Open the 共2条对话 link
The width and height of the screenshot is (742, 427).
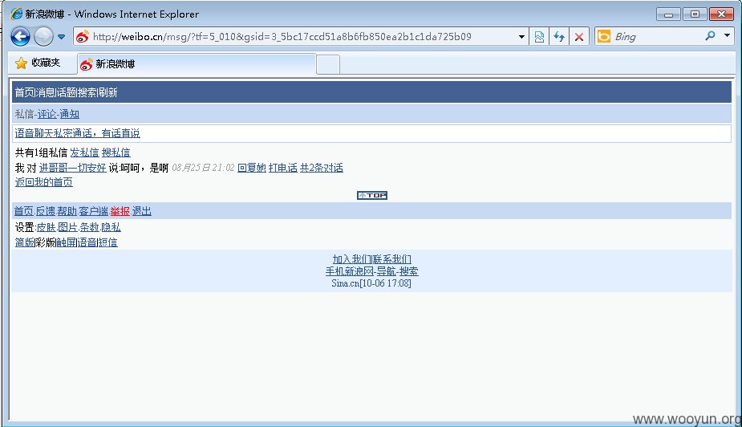322,168
